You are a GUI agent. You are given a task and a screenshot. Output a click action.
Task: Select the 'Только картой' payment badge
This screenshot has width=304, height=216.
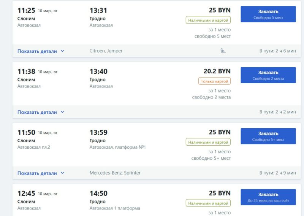pos(214,81)
